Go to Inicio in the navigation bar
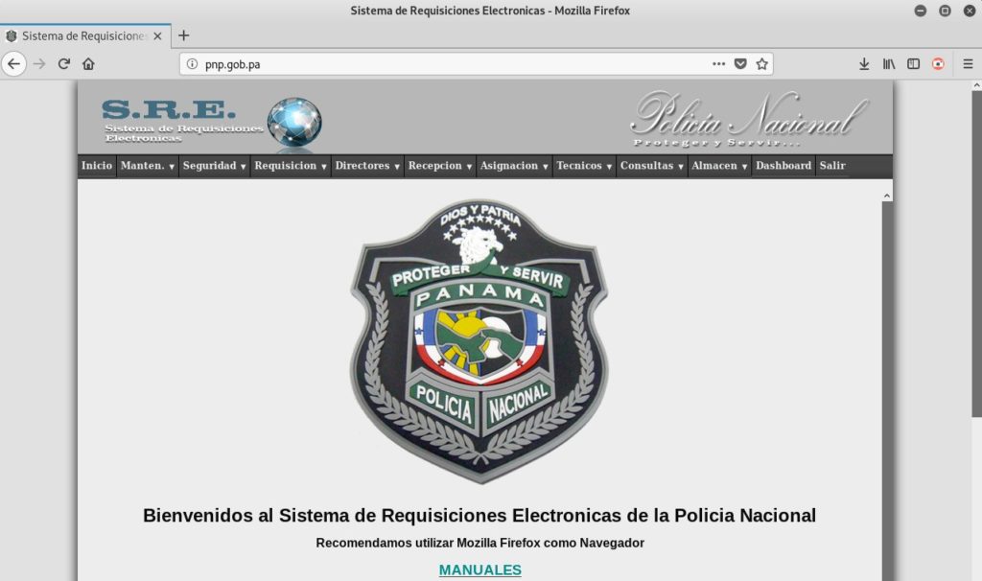The image size is (982, 581). point(97,166)
